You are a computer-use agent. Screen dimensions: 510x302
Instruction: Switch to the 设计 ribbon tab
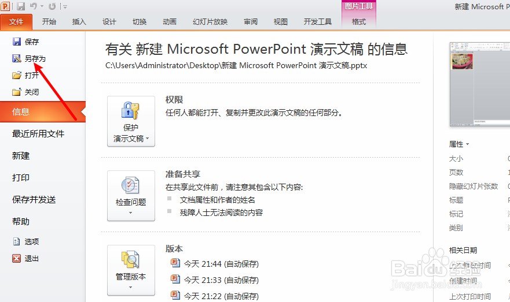point(109,22)
